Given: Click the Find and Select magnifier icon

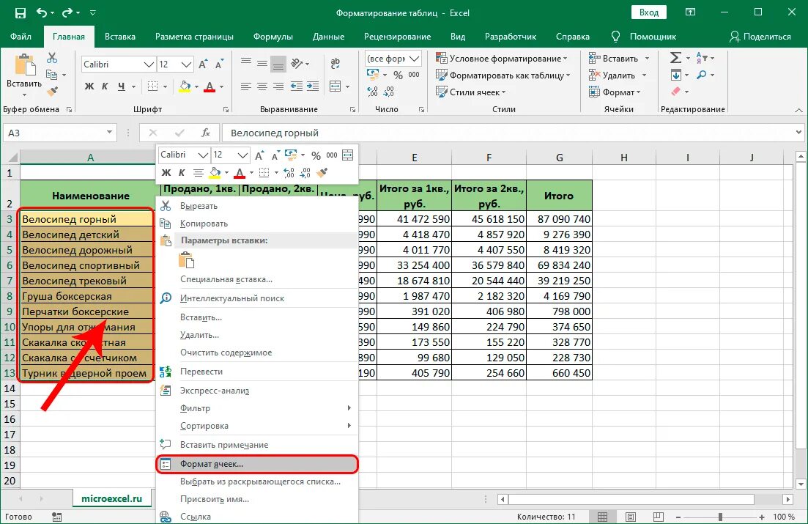Looking at the screenshot, I should [x=701, y=75].
